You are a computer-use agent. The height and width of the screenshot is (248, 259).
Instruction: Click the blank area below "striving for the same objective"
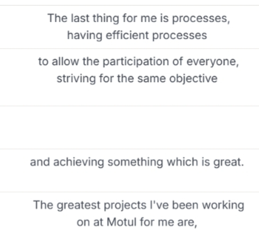[129, 95]
